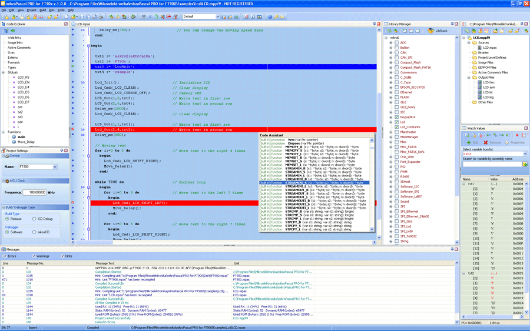Click the breakpoint marker on line 39

[72, 129]
